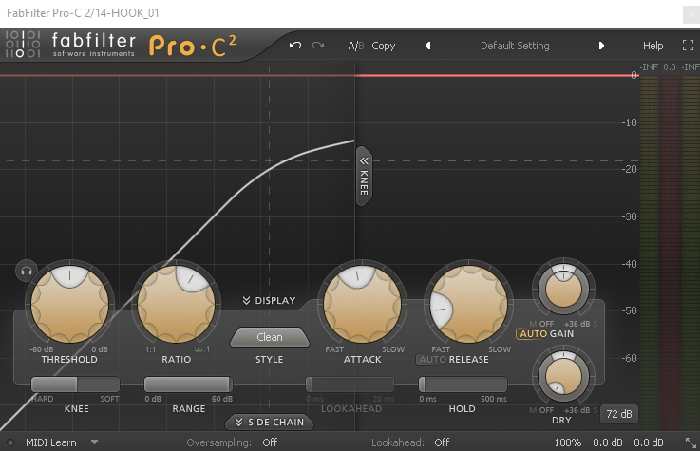Open the 72 dB meter scale menu
This screenshot has height=451, width=700.
click(x=619, y=414)
